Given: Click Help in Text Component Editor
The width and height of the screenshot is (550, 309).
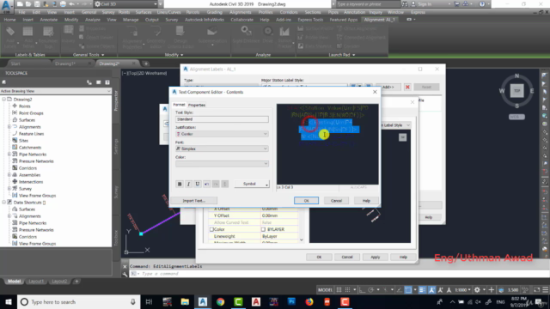Looking at the screenshot, I should click(366, 200).
